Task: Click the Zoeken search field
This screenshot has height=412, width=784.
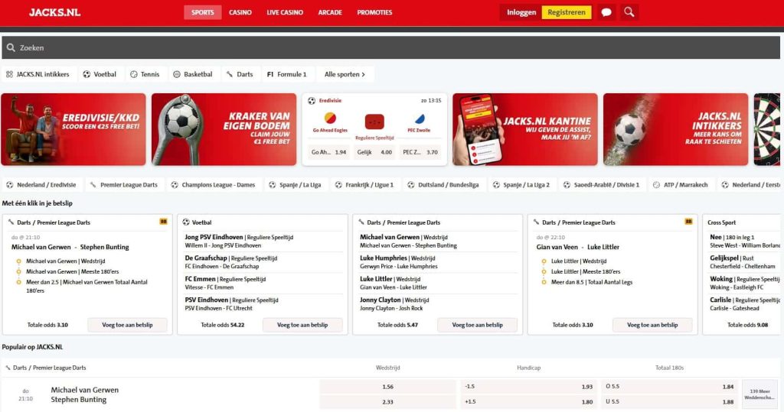Action: coord(391,47)
